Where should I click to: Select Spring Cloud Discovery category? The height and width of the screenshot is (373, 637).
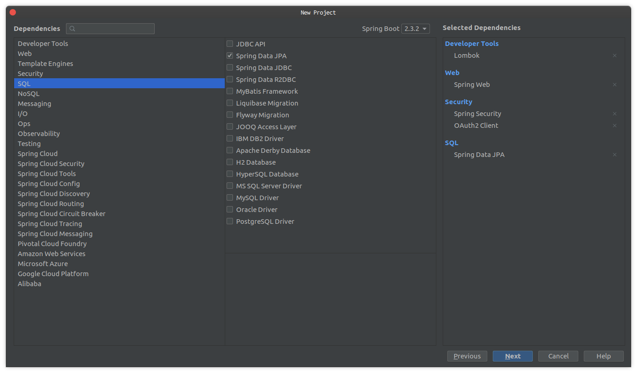point(119,194)
